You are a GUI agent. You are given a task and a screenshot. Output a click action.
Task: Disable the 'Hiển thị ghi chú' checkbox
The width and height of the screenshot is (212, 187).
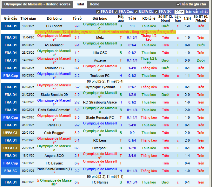tap(178, 4)
